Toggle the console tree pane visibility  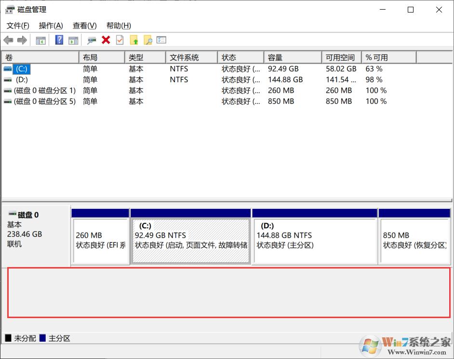point(40,40)
